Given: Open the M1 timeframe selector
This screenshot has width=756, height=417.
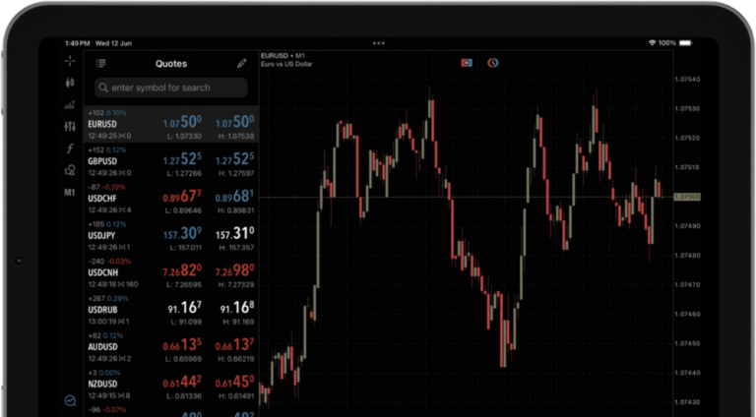Looking at the screenshot, I should tap(70, 192).
